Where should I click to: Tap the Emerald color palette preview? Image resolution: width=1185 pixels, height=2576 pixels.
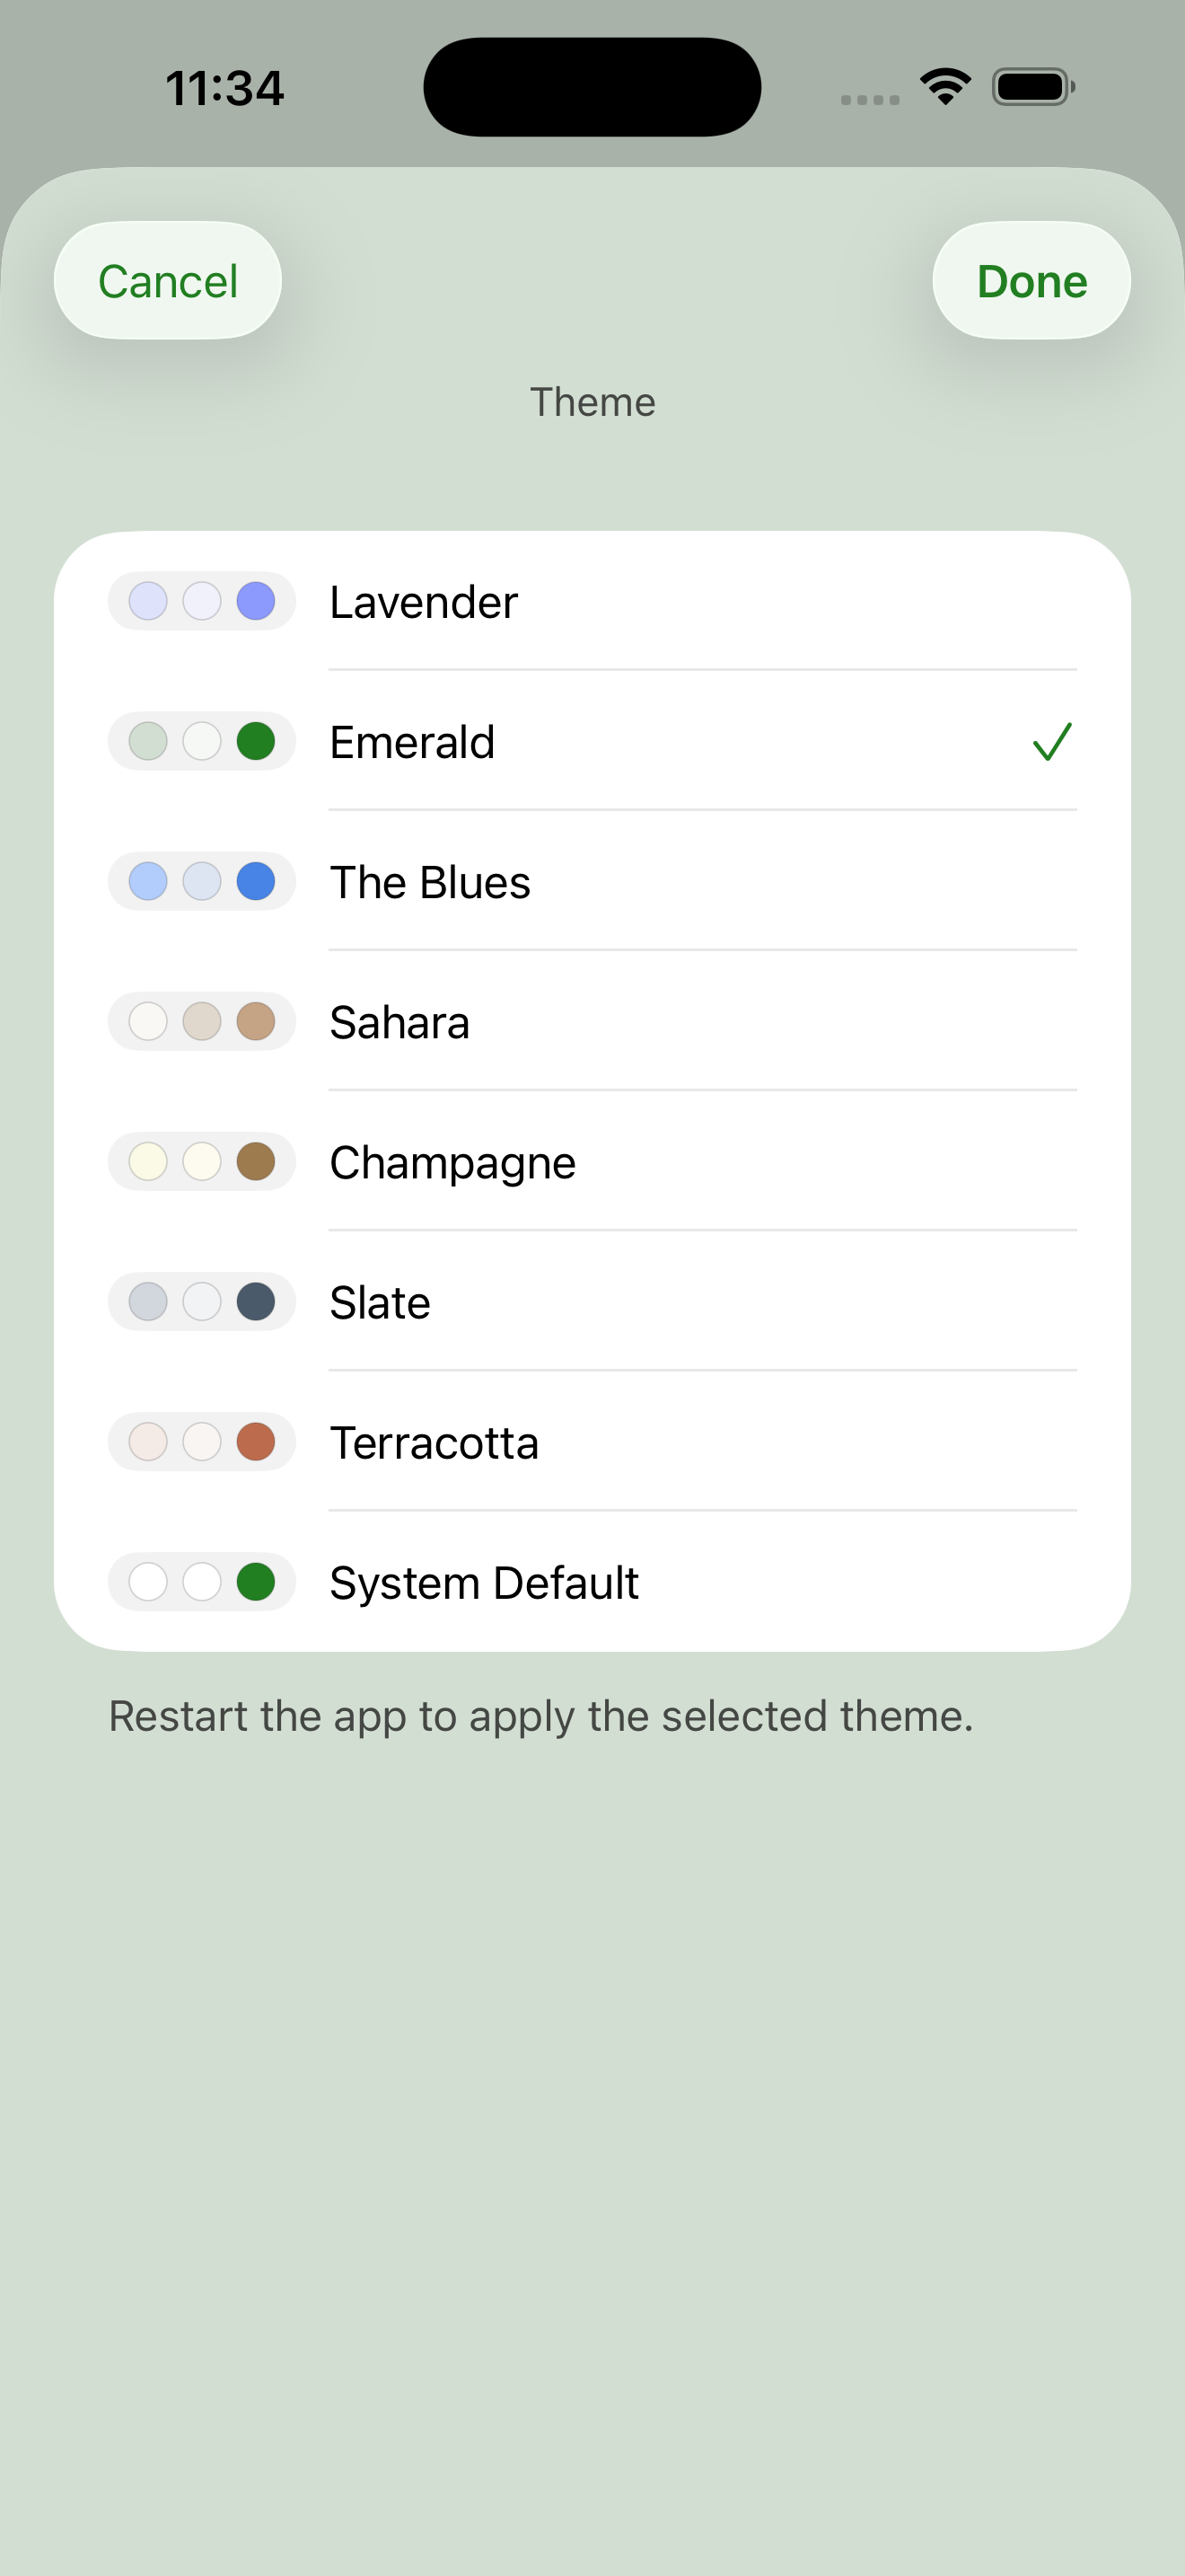point(202,741)
